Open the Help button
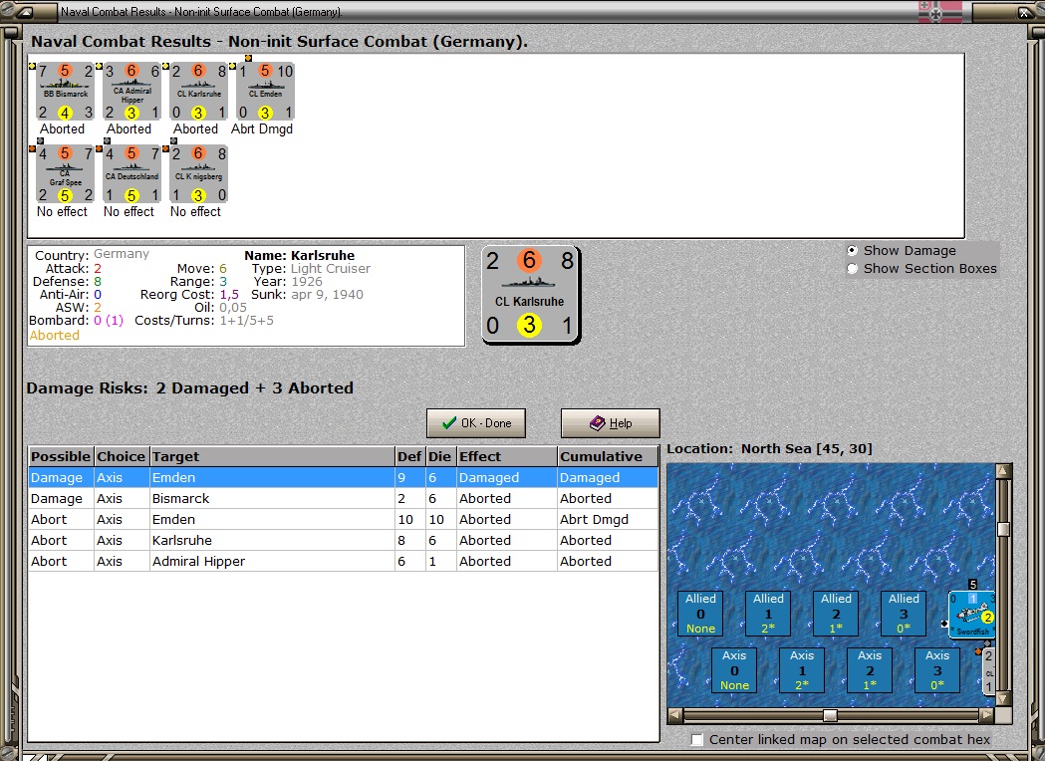Image resolution: width=1045 pixels, height=761 pixels. point(611,423)
